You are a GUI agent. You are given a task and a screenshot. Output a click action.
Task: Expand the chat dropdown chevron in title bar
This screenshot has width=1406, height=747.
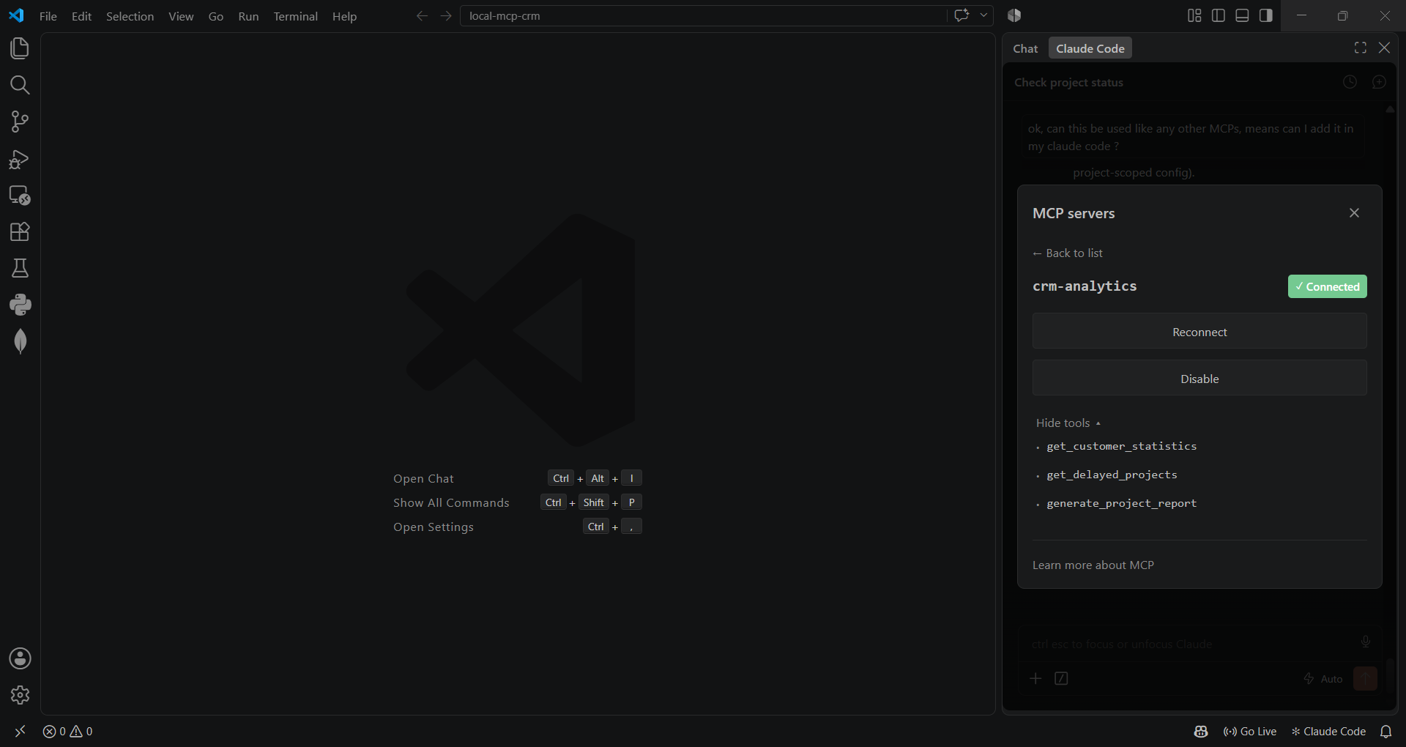pyautogui.click(x=983, y=15)
